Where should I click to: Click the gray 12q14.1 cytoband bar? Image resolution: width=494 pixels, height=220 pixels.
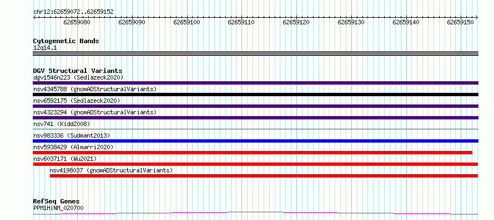[x=255, y=54]
